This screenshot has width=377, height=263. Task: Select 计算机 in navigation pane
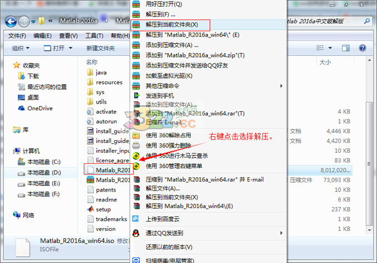pos(27,151)
